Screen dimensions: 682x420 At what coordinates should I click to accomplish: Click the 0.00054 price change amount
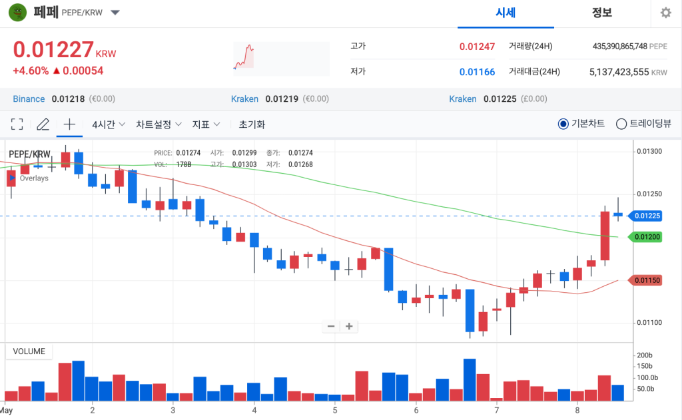[83, 71]
